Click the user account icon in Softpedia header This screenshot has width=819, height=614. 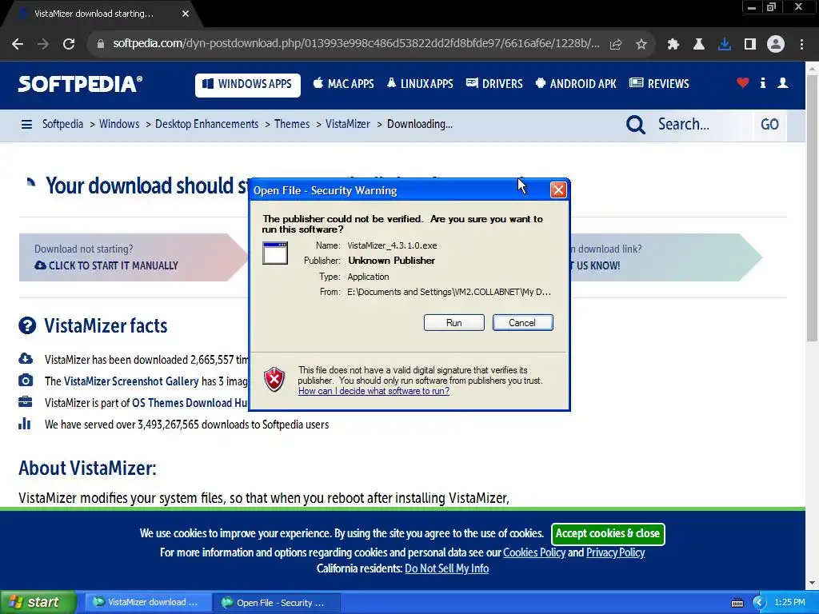783,82
